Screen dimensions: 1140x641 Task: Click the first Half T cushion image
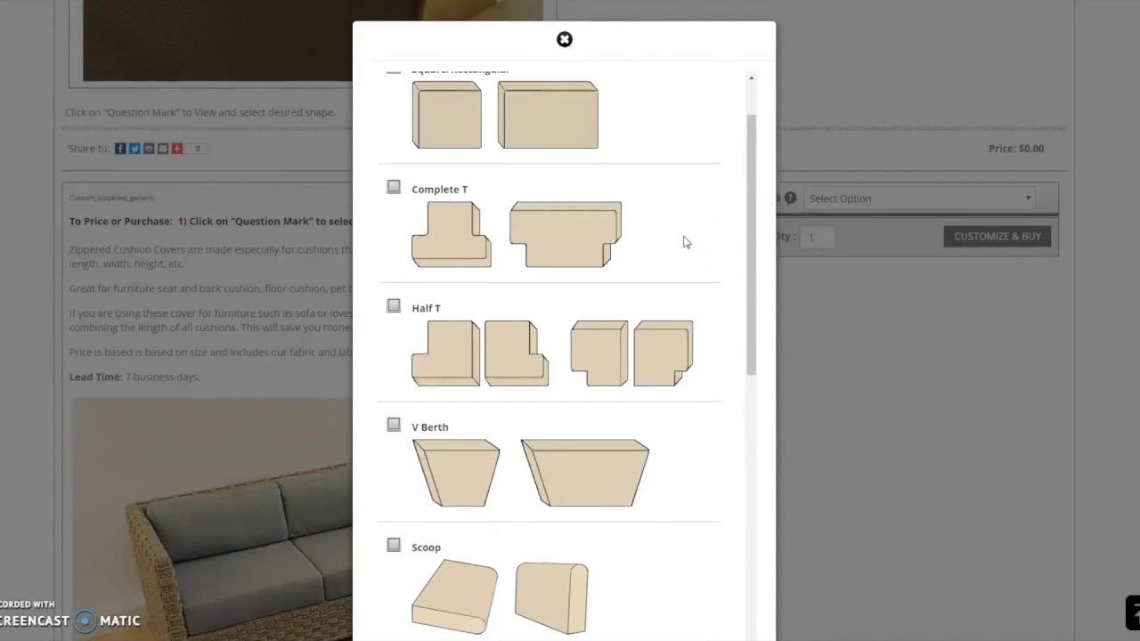coord(445,353)
